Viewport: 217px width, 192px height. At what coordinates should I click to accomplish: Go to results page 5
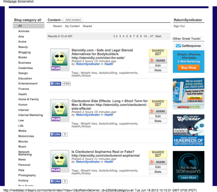127,36
